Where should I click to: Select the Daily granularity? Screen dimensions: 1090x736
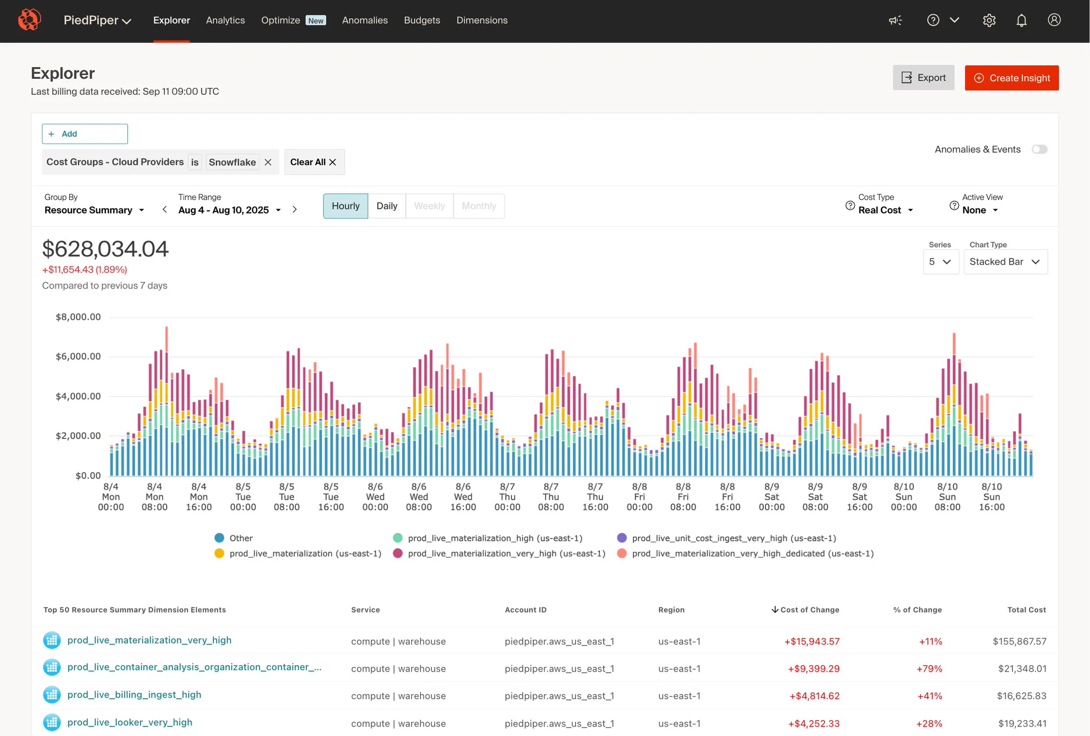[387, 206]
